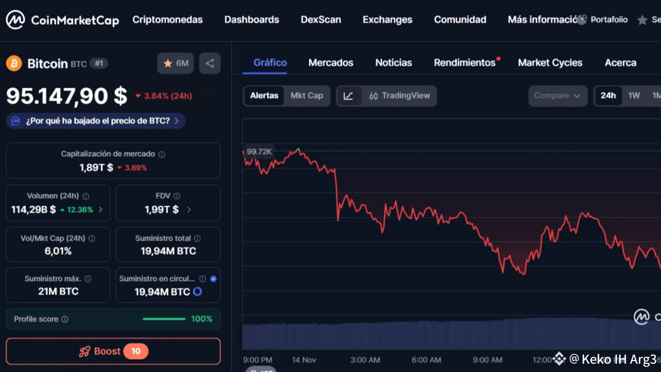
Task: Click the 95.147,90 $ price value
Action: [67, 96]
